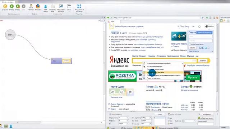Click the green 'Вперед' play icon without the red badge
The height and width of the screenshot is (129, 230).
point(11,6)
